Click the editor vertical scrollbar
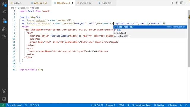Viewport: 190px width, 107px height. coord(189,38)
